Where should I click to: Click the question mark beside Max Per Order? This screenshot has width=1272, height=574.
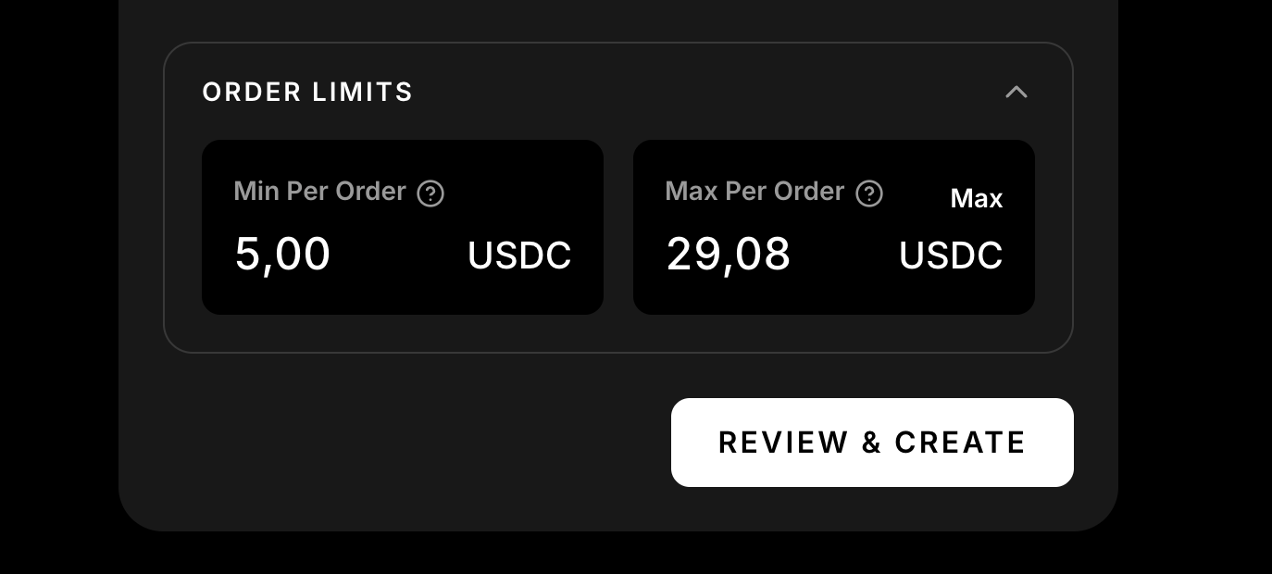coord(869,193)
